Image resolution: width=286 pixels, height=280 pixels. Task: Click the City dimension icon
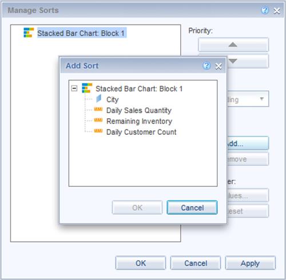pyautogui.click(x=98, y=99)
